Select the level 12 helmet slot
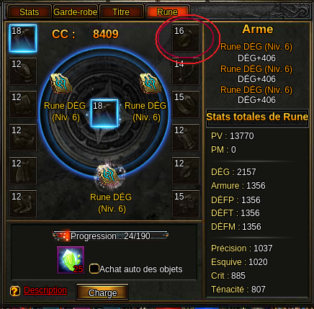The width and height of the screenshot is (314, 309). 23,71
